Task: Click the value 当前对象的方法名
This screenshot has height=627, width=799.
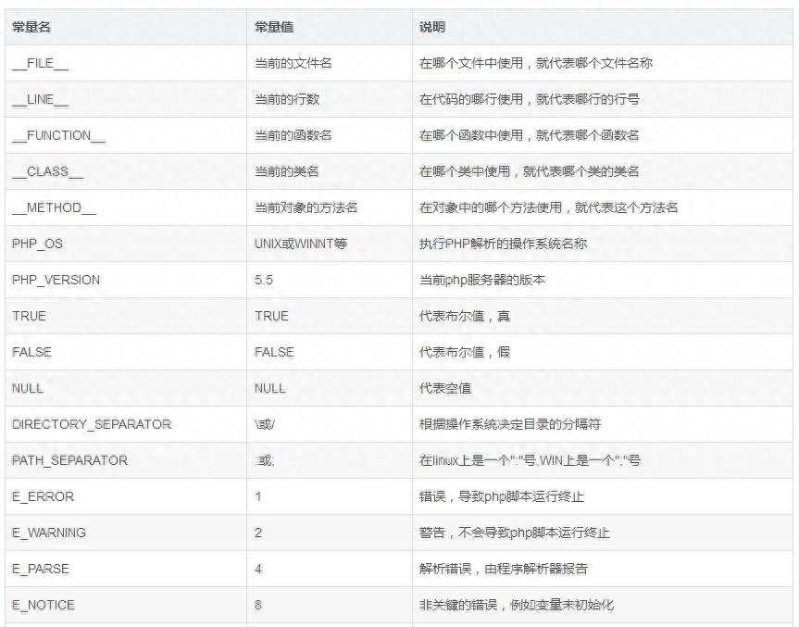Action: tap(306, 208)
